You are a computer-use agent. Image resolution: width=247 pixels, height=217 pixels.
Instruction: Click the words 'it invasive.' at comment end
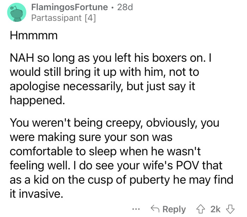pyautogui.click(x=34, y=193)
